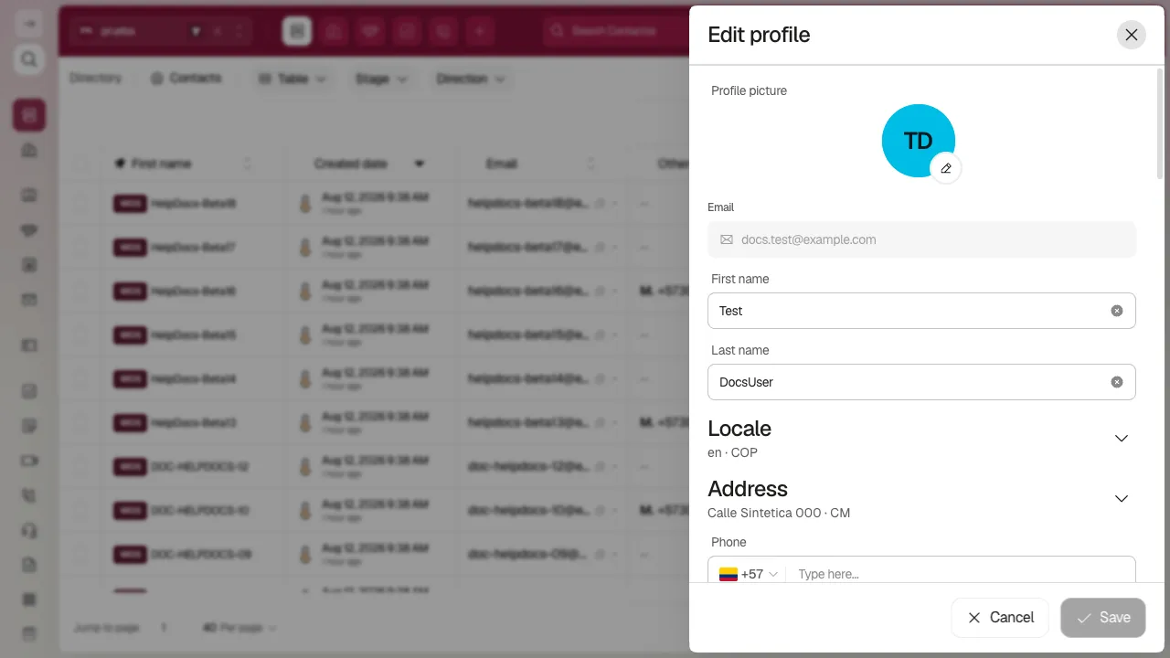Click the Edit profile panel scrollbar
The height and width of the screenshot is (658, 1170).
click(1160, 123)
